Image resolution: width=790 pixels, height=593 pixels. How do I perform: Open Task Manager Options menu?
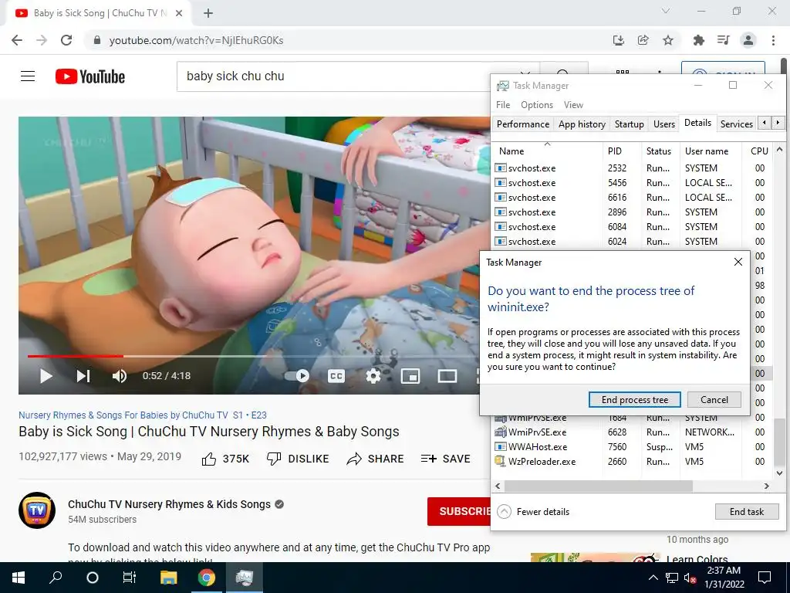537,105
